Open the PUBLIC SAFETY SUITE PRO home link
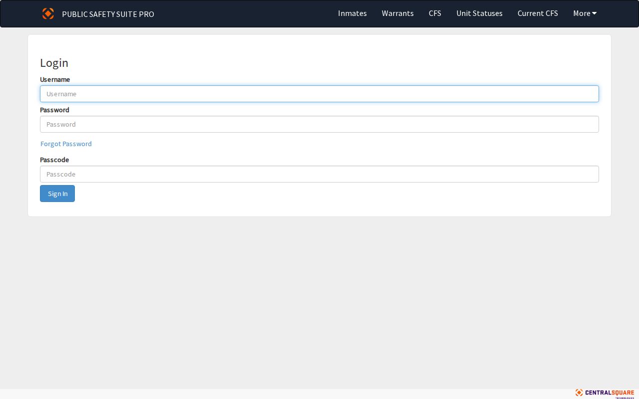The height and width of the screenshot is (399, 639). (x=108, y=14)
